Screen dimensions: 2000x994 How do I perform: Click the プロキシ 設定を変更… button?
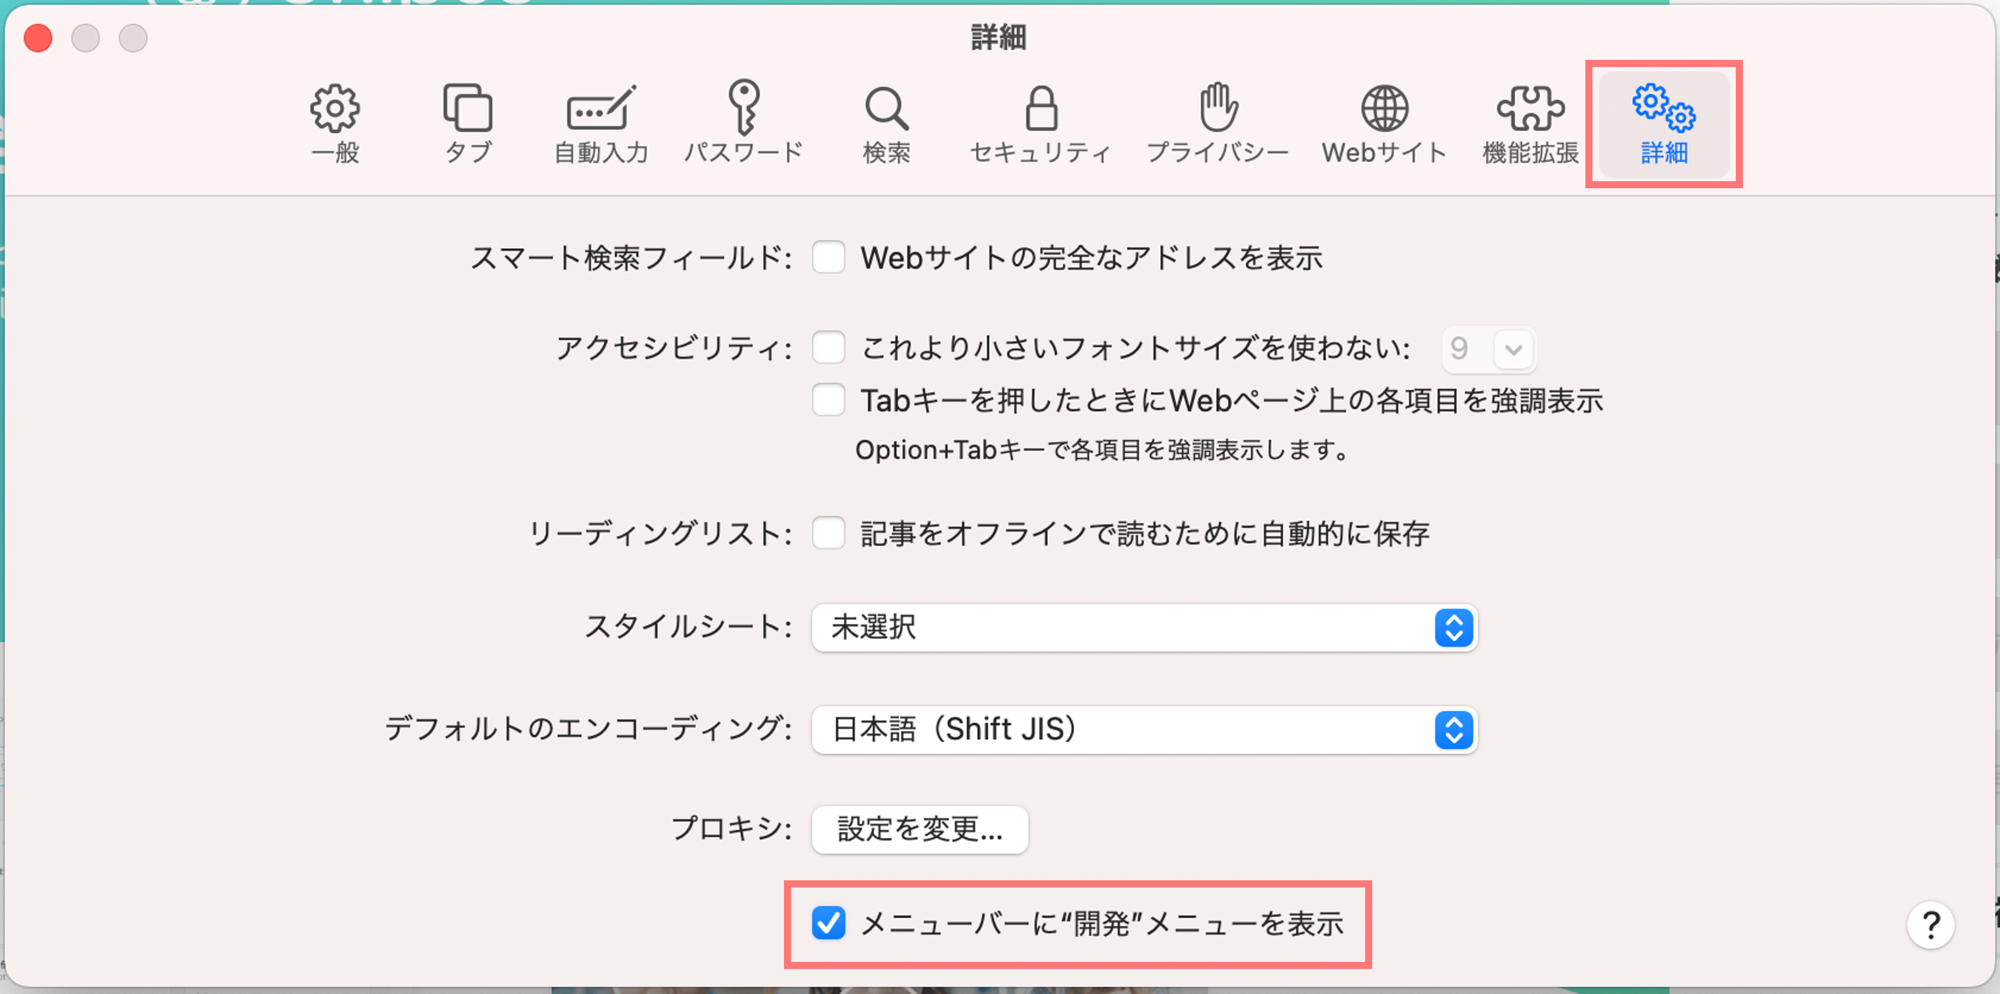pos(920,829)
